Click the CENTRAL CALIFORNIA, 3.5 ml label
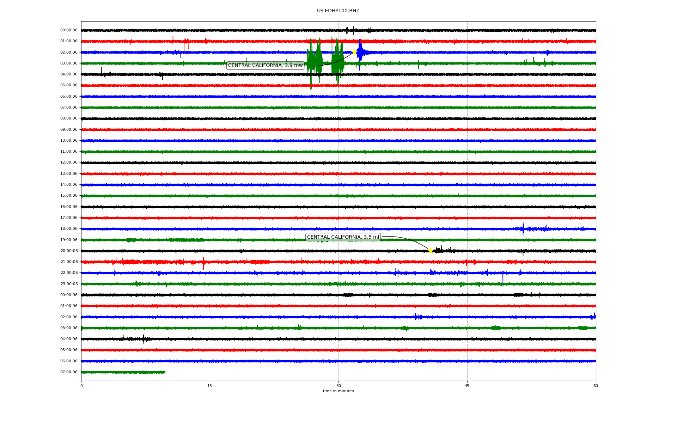Viewport: 677px width, 423px height. [x=343, y=237]
